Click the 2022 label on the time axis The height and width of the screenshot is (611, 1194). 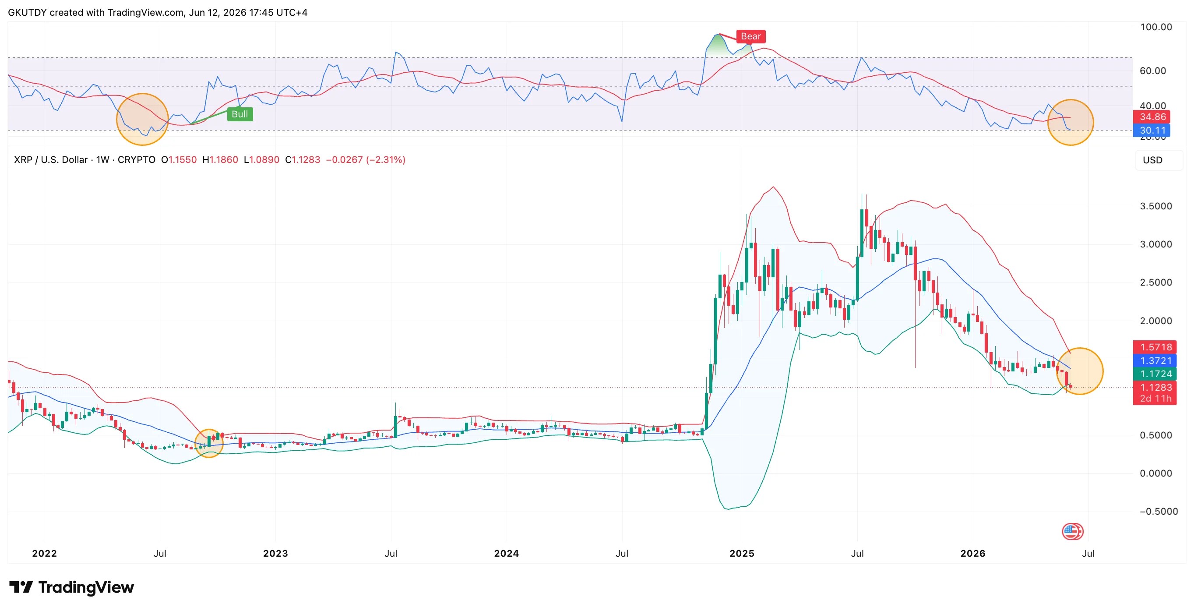click(x=45, y=553)
